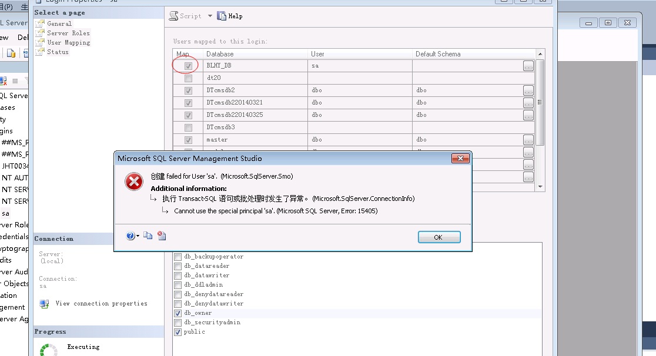Close the SQL Server error dialog

460,159
